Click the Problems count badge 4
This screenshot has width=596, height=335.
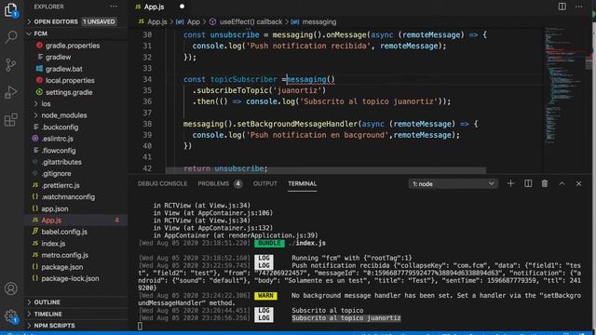[x=238, y=184]
